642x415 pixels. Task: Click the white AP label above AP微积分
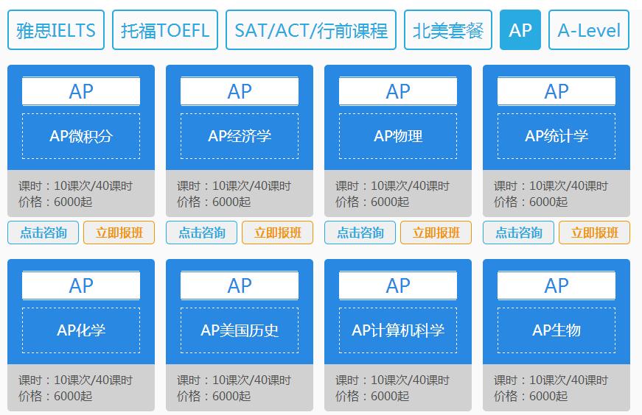81,91
